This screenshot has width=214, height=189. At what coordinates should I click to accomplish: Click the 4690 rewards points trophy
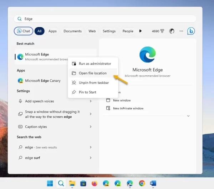(158, 31)
